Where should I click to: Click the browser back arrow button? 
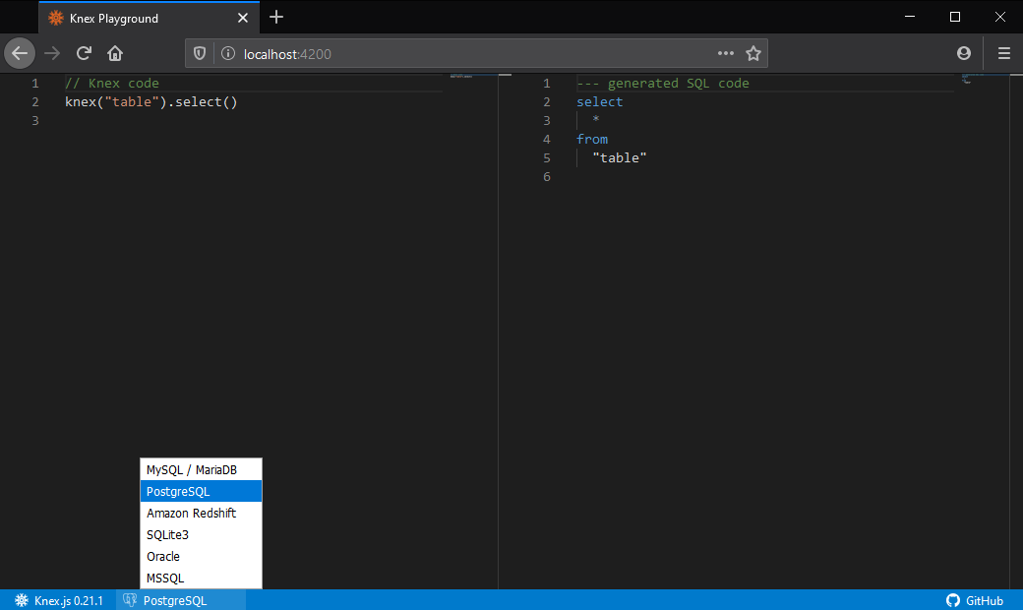pos(20,53)
